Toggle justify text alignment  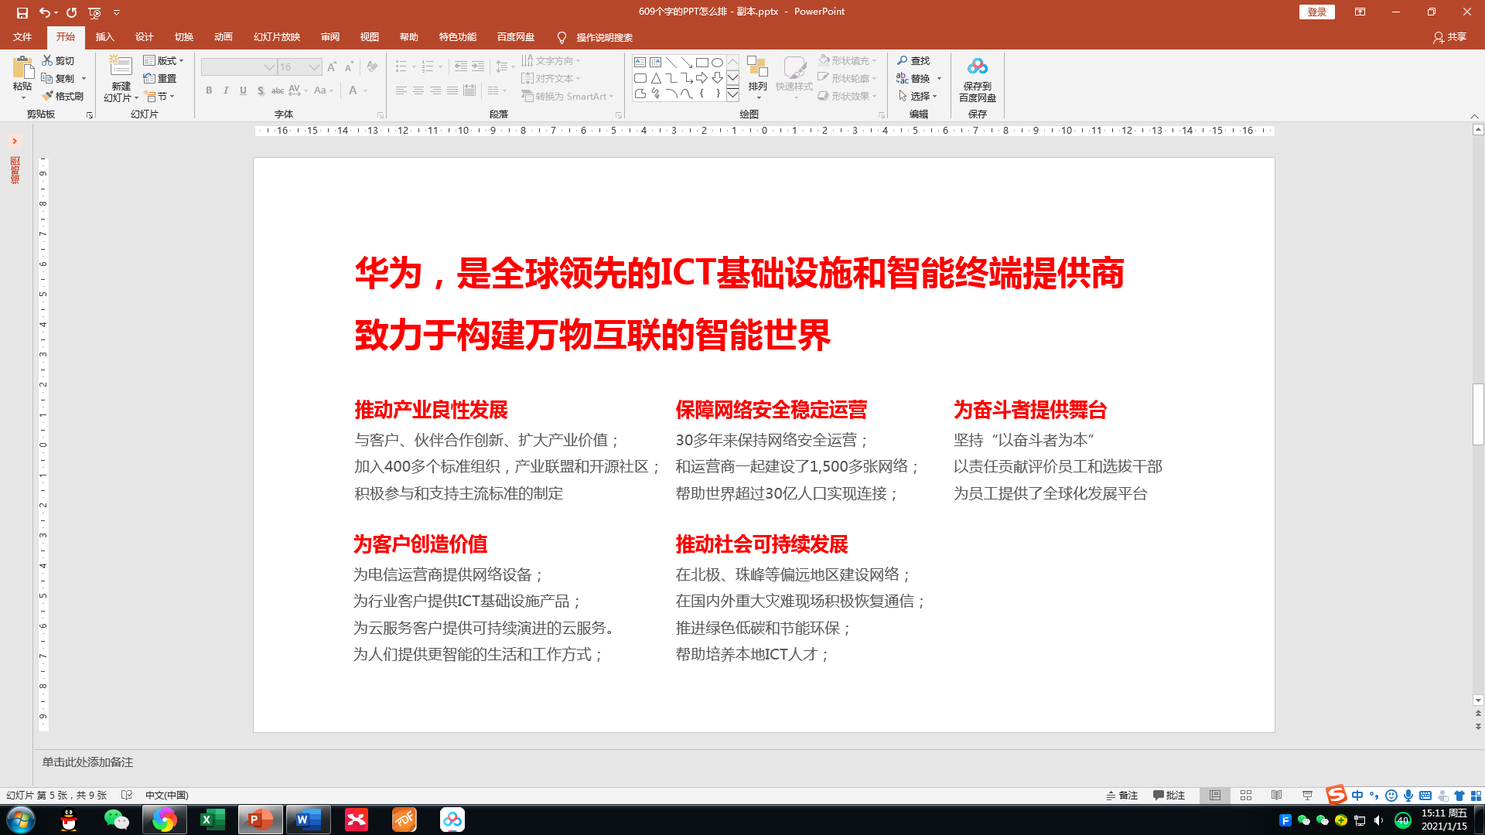pyautogui.click(x=452, y=90)
